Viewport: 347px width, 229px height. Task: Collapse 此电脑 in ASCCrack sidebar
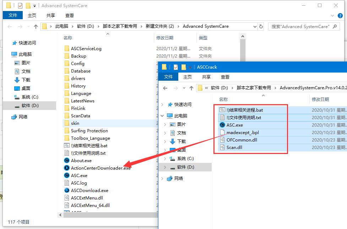click(162, 116)
